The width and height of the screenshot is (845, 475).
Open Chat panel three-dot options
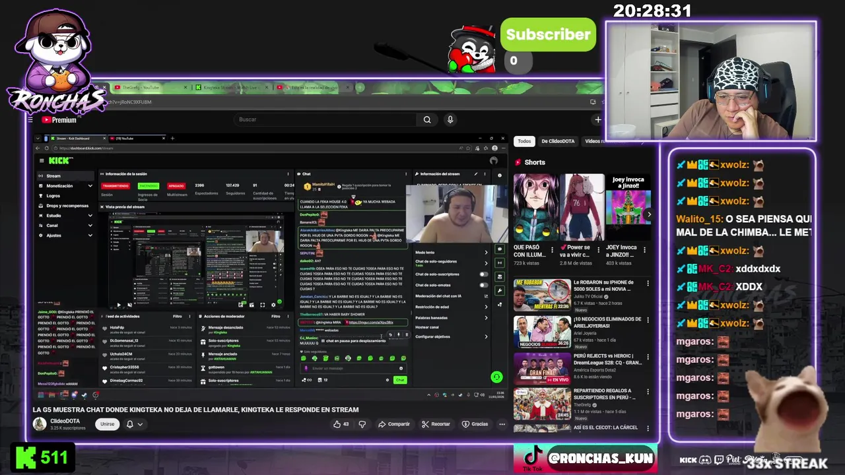[407, 174]
